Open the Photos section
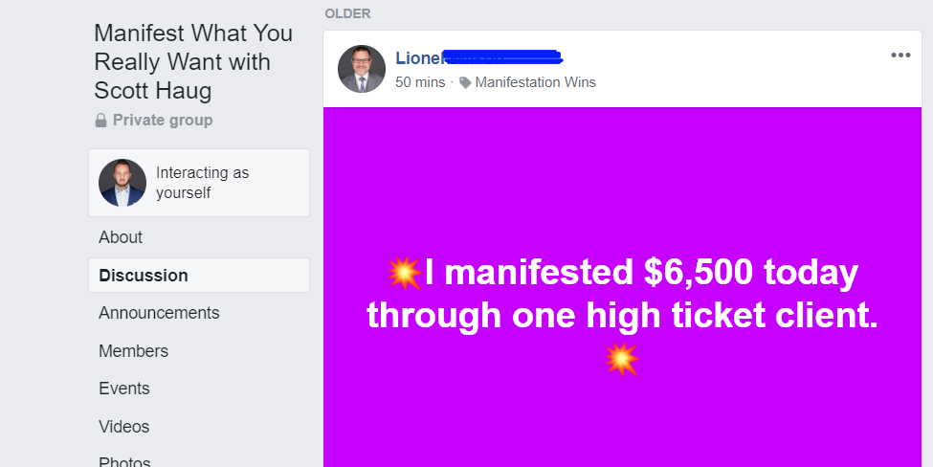The image size is (933, 467). point(124,461)
